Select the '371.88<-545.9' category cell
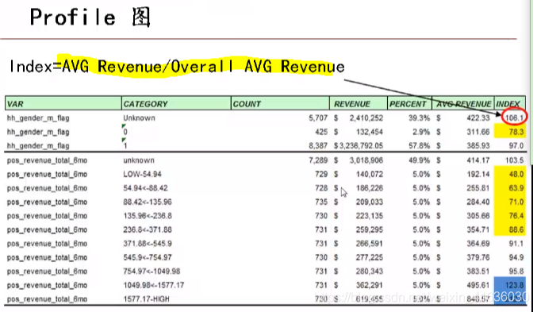The image size is (537, 312). coord(148,244)
